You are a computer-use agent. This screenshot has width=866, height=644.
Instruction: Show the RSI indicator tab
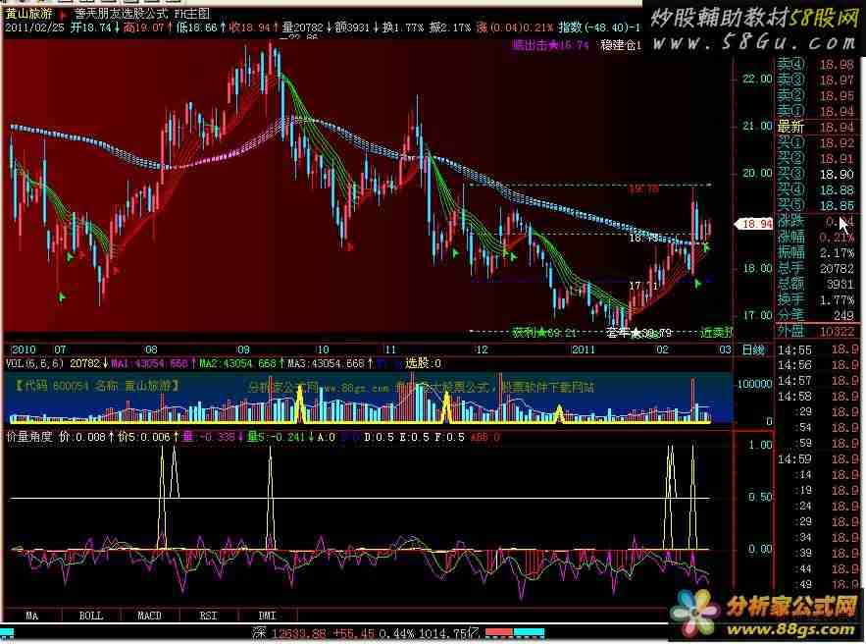coord(209,616)
